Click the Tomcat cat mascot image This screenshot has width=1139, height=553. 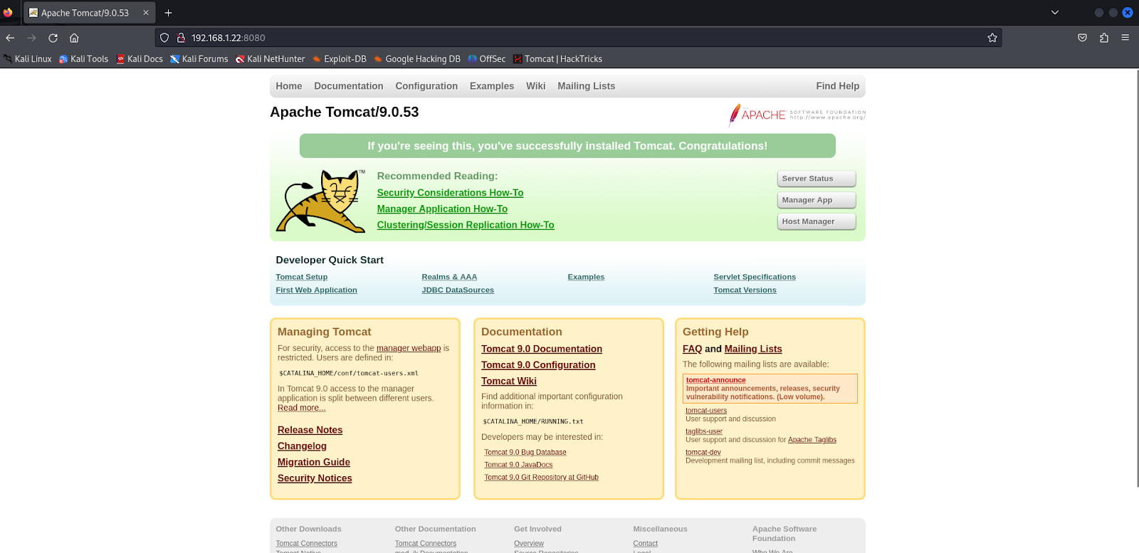320,201
